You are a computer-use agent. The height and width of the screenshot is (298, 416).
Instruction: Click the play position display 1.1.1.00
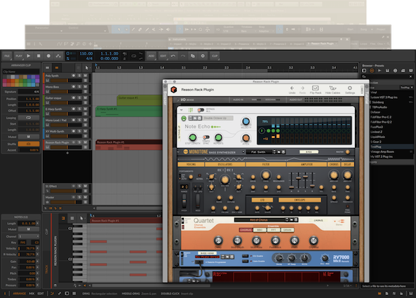click(x=109, y=53)
